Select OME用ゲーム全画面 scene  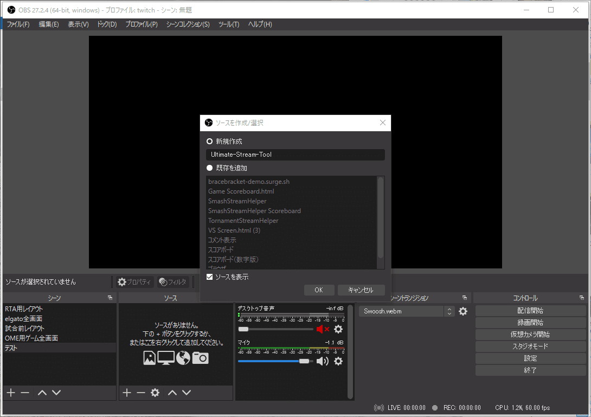[60, 338]
